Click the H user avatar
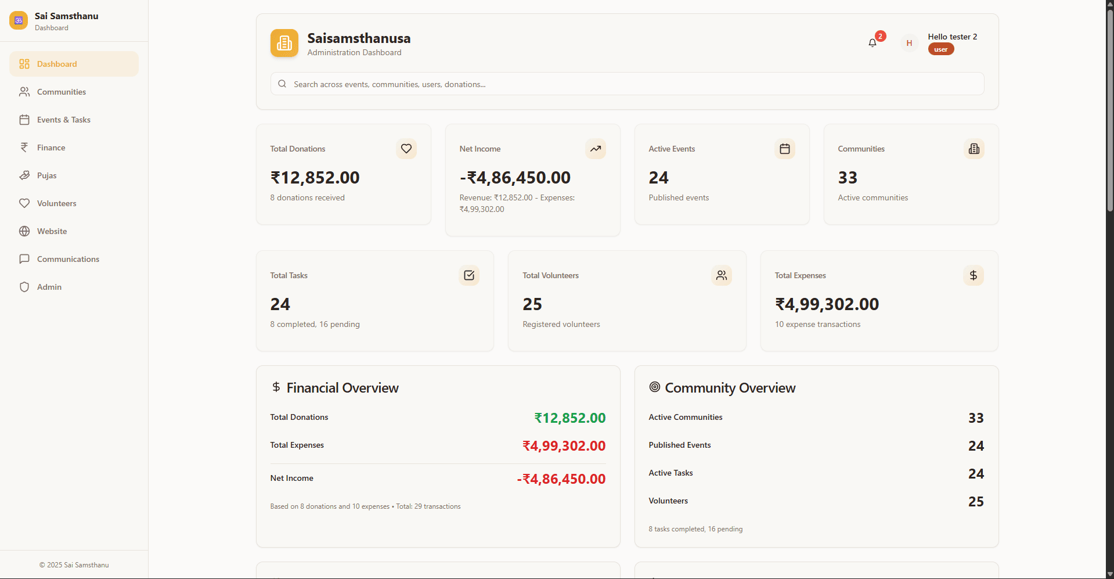This screenshot has width=1114, height=579. click(909, 42)
